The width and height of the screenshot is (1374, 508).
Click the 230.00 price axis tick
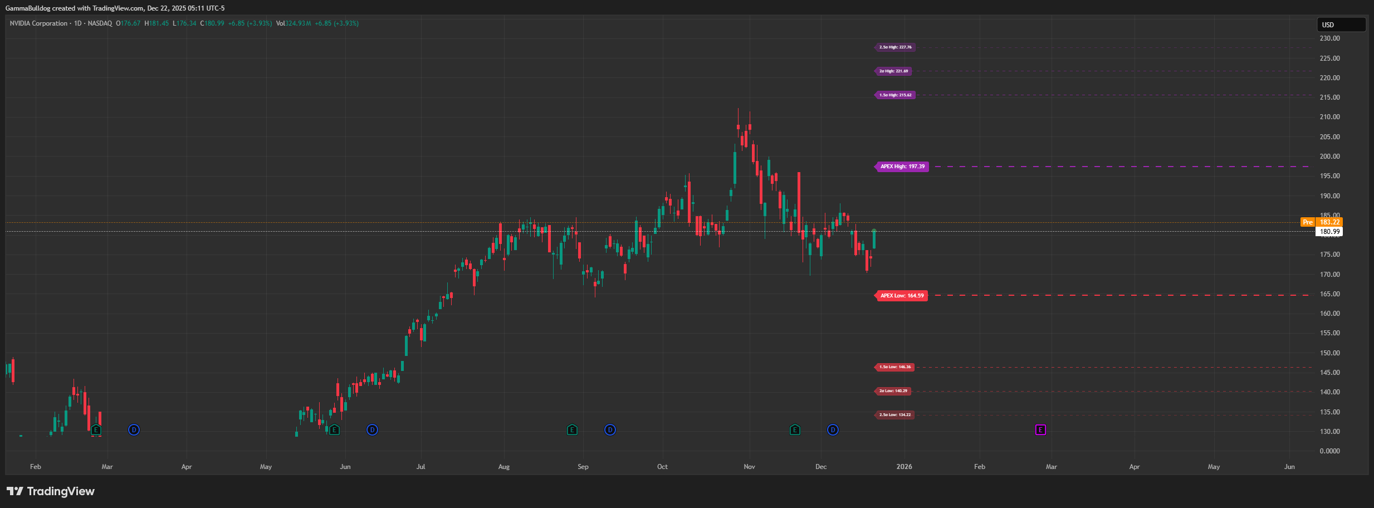pos(1329,38)
